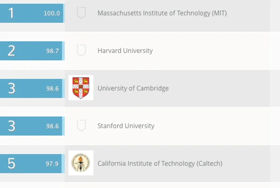The image size is (280, 188).
Task: Open the University of Cambridge link
Action: [x=133, y=88]
